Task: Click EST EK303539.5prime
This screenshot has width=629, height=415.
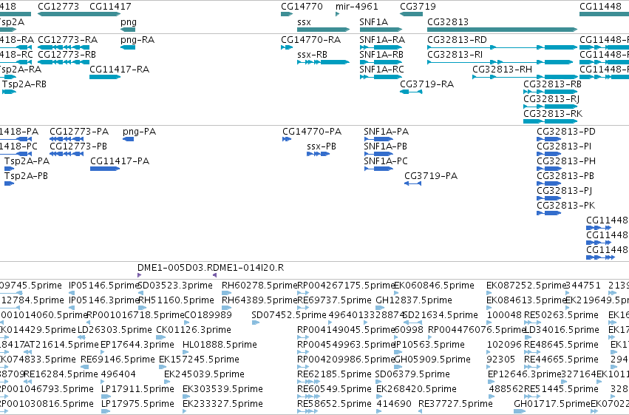Action: [185, 397]
